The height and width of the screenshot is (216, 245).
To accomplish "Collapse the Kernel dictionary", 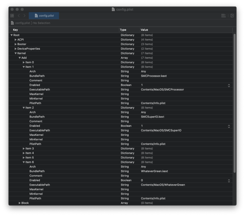I will 16,53.
